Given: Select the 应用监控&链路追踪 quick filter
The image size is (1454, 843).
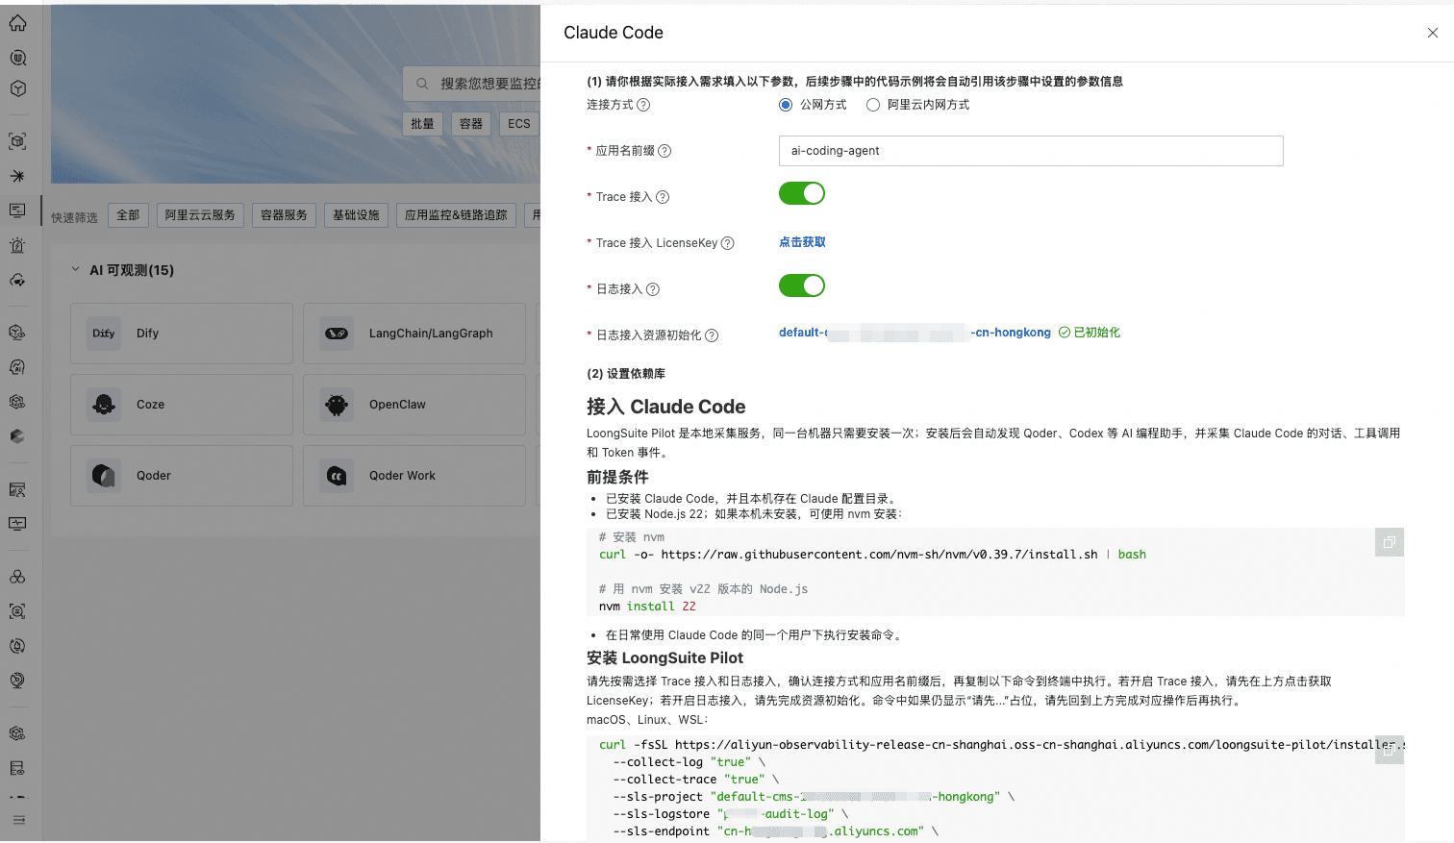Looking at the screenshot, I should (x=456, y=215).
